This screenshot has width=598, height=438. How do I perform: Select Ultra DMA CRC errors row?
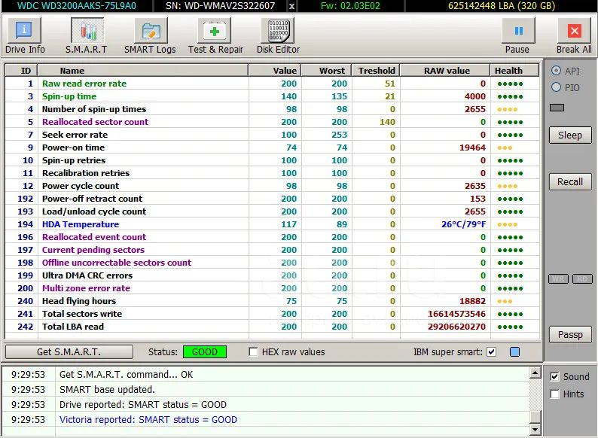[x=273, y=275]
